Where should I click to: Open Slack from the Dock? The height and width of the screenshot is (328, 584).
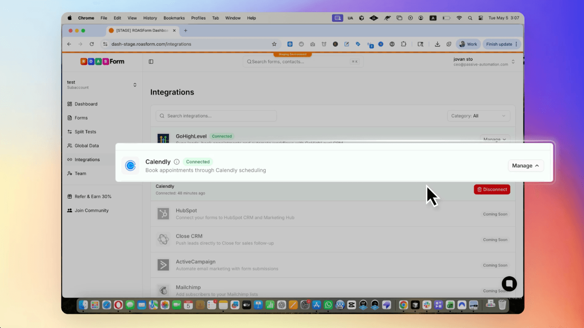click(427, 305)
